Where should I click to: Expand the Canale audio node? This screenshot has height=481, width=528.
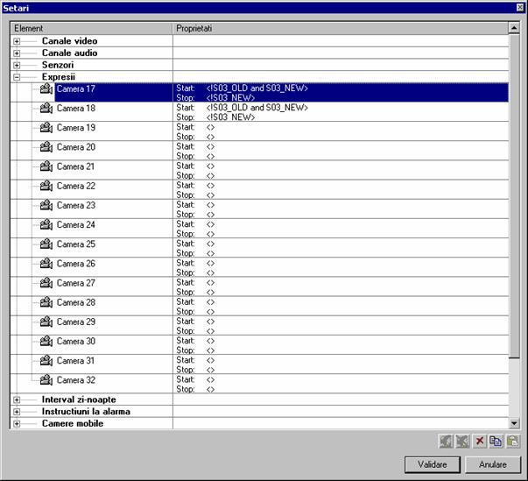17,53
